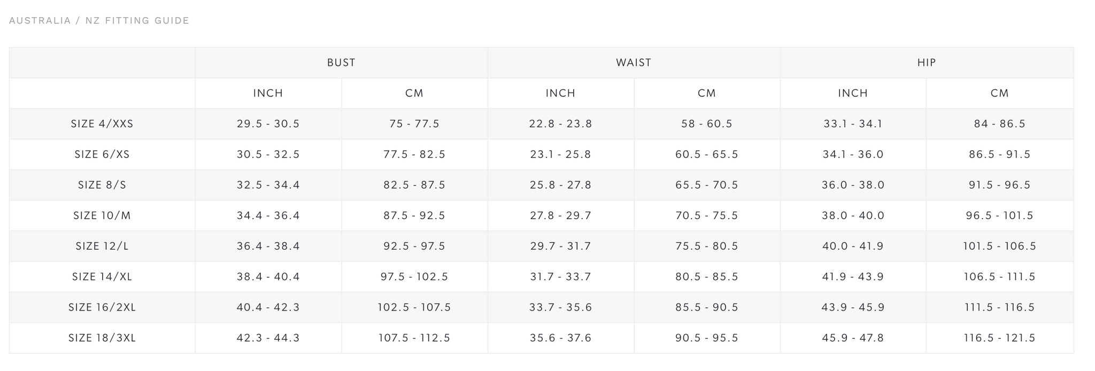Click the Australia / NZ Fitting Guide heading
Viewport: 1095px width, 371px height.
pos(99,20)
